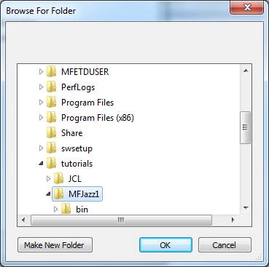Select the MFETDUSER folder icon

pyautogui.click(x=51, y=71)
